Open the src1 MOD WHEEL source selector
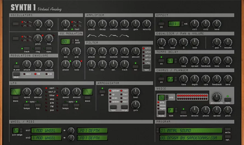Viewport: 244px width, 145px height. point(46,131)
